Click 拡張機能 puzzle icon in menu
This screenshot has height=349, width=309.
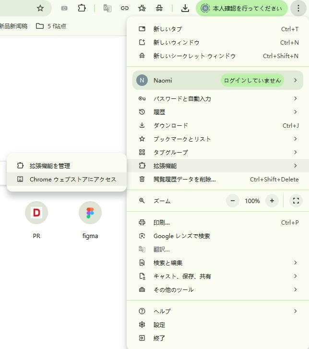[142, 166]
